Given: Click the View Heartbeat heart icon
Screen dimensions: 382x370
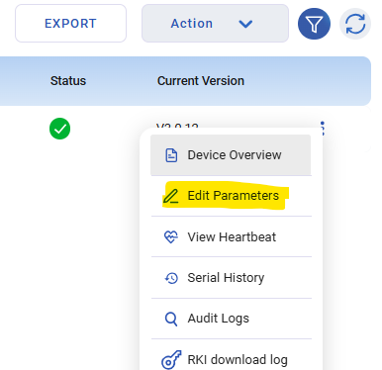Looking at the screenshot, I should pos(171,236).
